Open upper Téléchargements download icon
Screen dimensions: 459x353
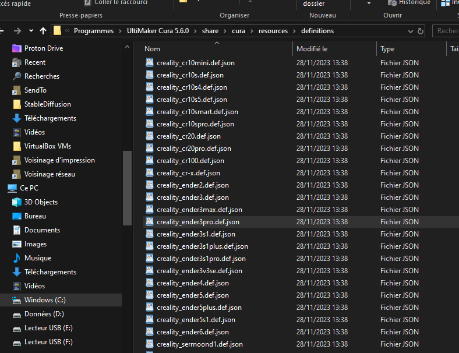click(x=17, y=118)
